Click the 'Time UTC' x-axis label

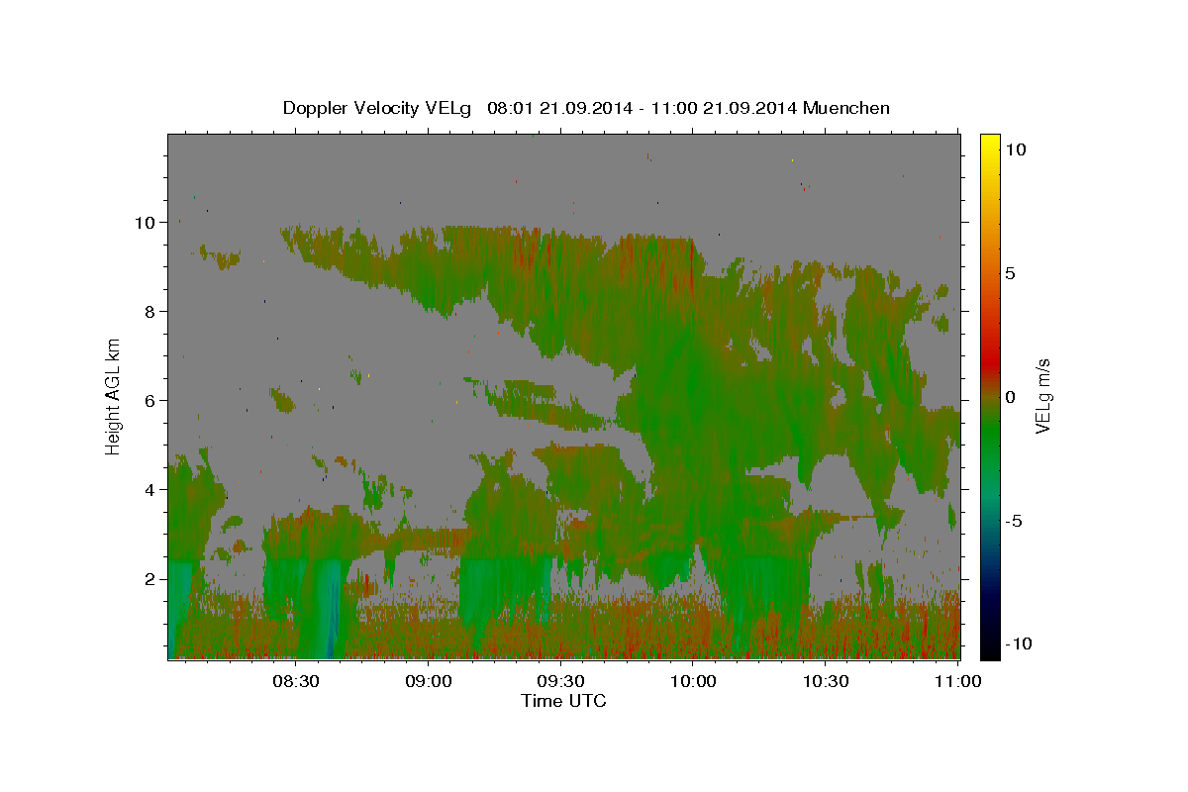[x=563, y=701]
